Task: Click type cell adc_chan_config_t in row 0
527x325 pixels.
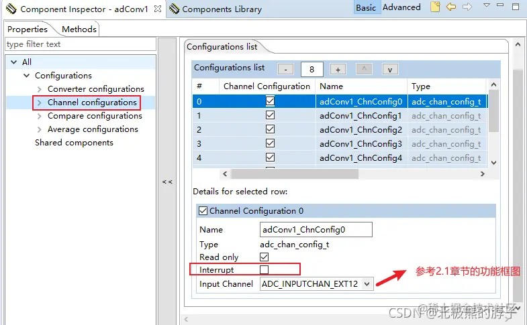Action: point(446,102)
